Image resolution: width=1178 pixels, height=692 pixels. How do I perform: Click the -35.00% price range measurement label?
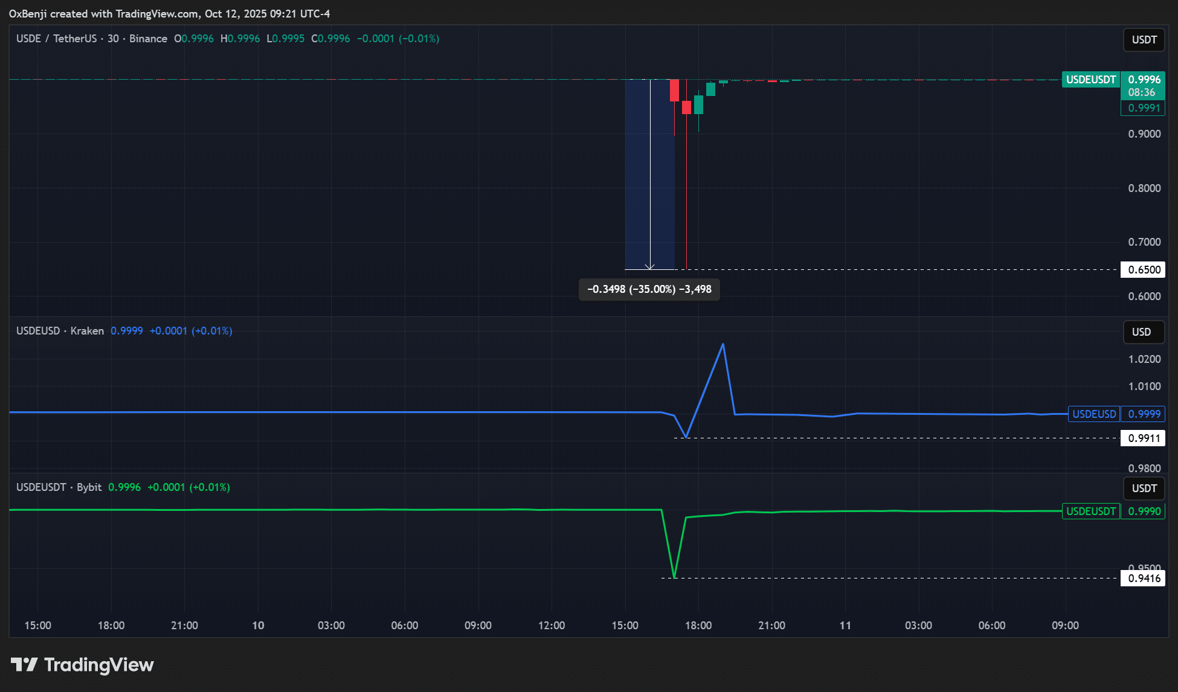649,289
